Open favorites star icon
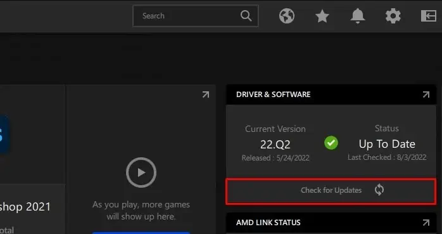 coord(322,16)
